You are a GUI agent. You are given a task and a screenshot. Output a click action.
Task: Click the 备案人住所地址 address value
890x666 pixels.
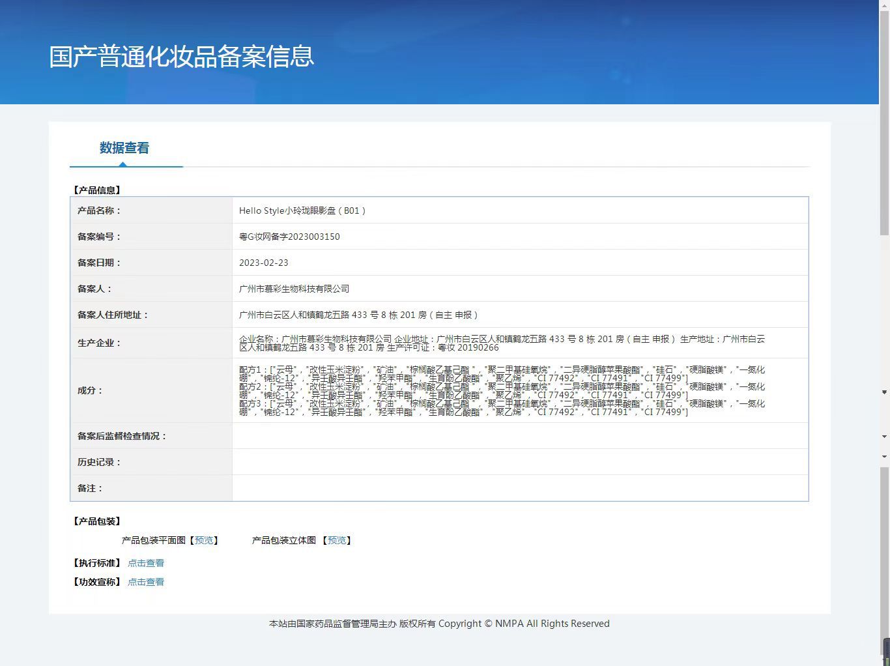[x=360, y=315]
